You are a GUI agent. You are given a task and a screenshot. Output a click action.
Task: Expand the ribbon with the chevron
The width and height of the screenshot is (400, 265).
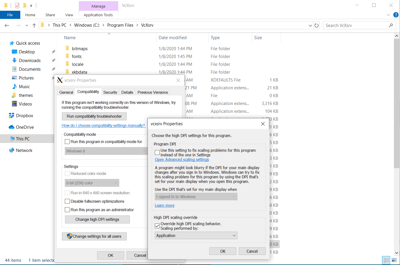388,15
